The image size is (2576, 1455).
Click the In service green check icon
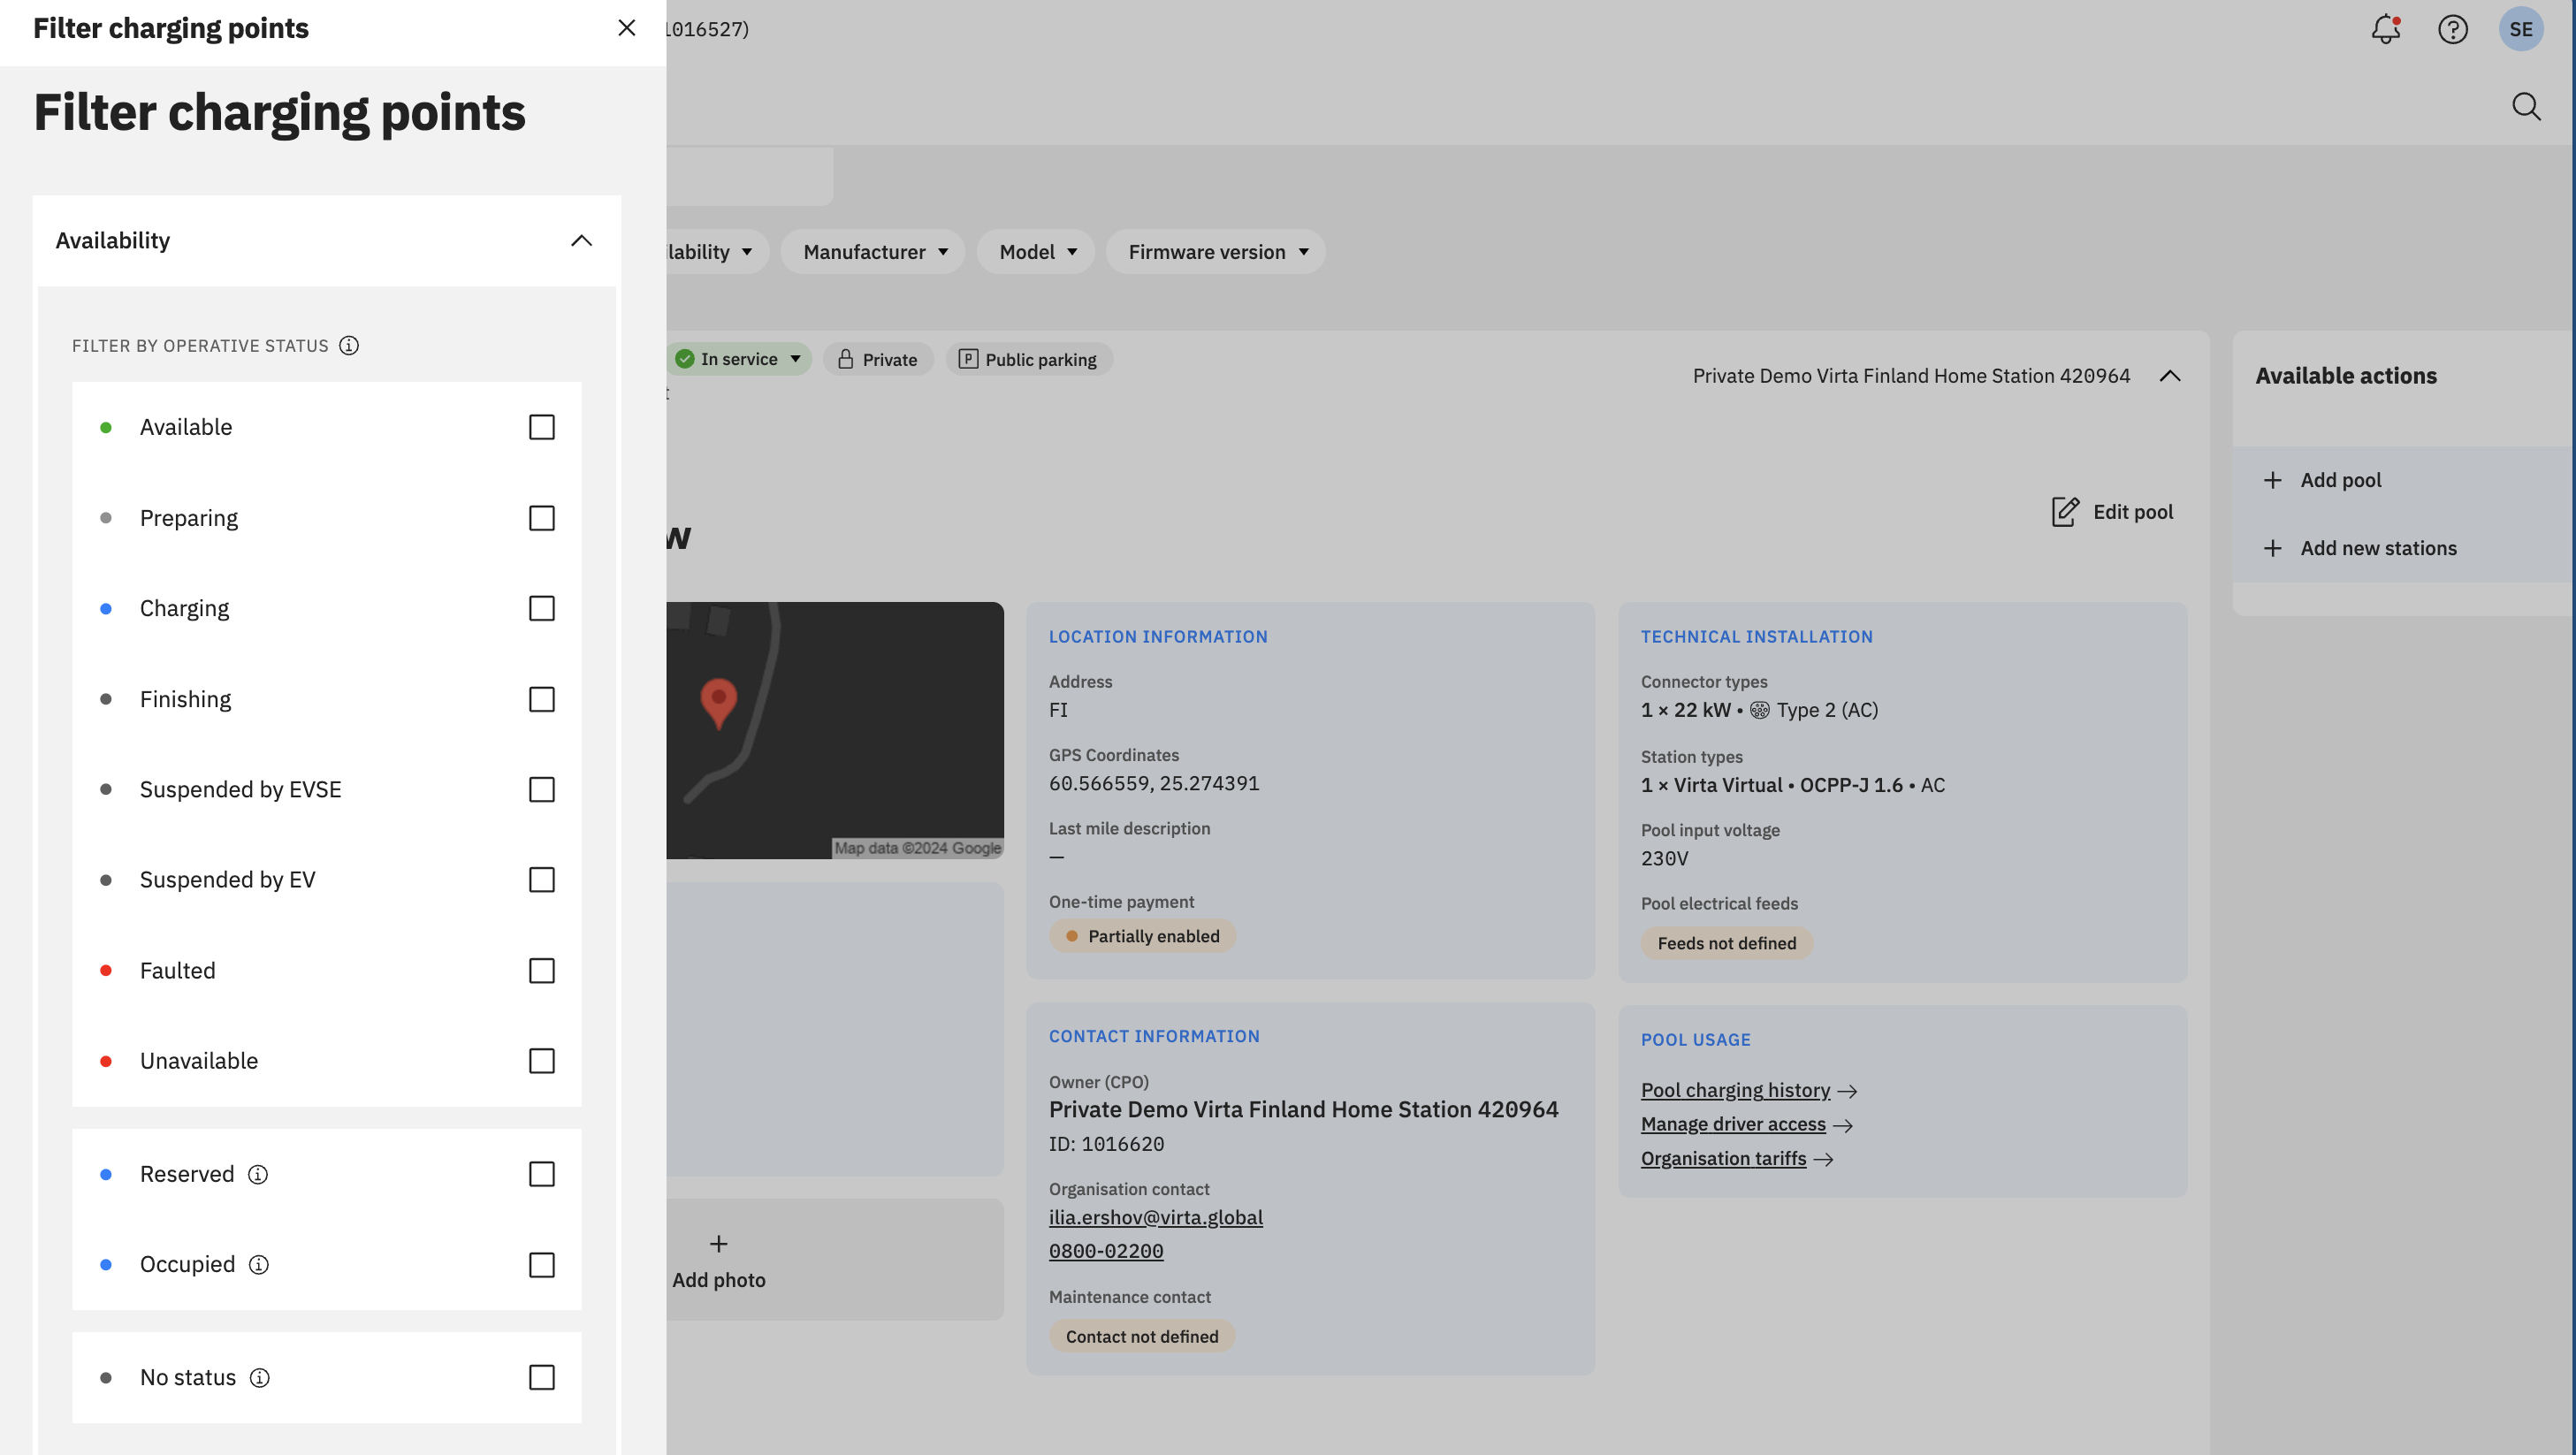tap(685, 359)
